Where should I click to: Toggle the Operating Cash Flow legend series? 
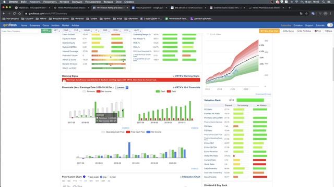pos(113,132)
